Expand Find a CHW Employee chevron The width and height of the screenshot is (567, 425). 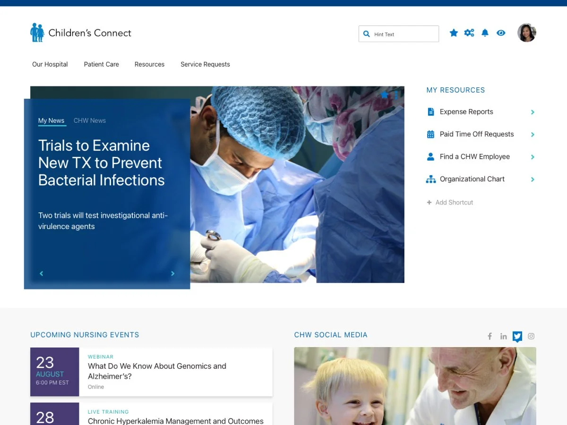533,157
